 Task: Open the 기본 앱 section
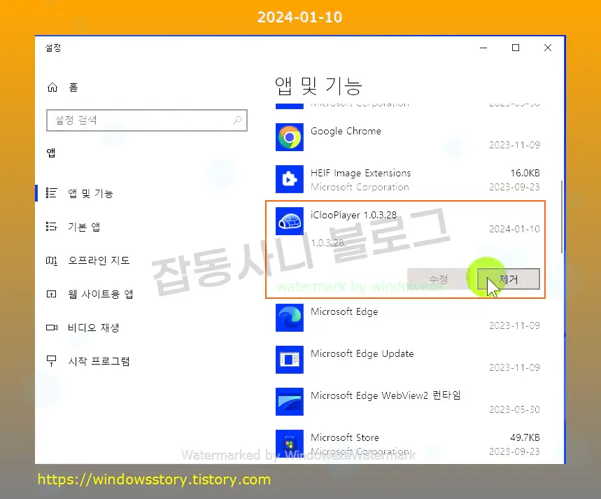tap(84, 227)
